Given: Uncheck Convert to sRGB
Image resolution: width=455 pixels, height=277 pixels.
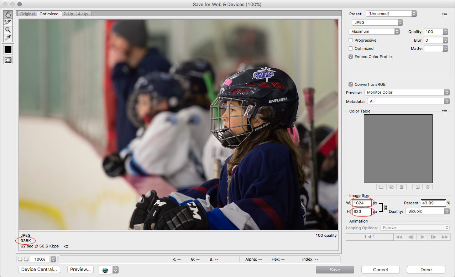Looking at the screenshot, I should 351,84.
